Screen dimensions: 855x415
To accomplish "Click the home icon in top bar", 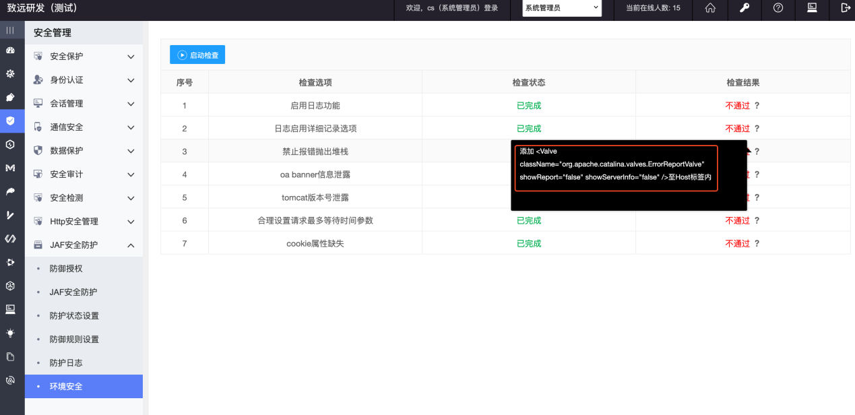I will [710, 8].
